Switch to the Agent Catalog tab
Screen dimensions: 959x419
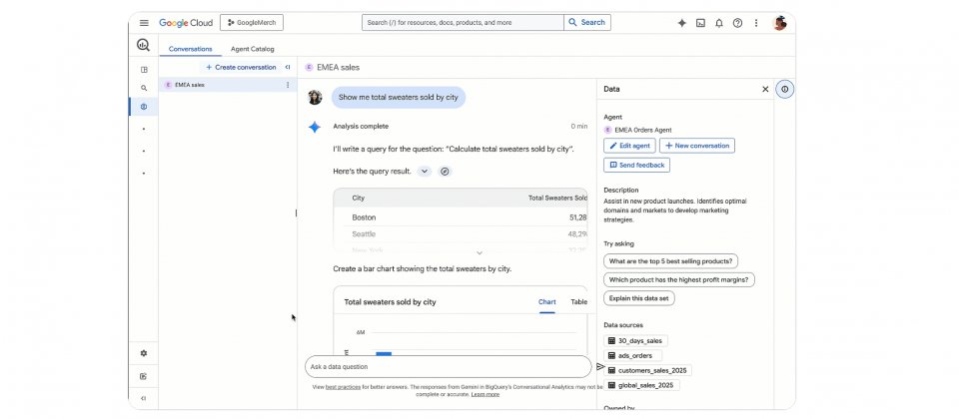(252, 48)
